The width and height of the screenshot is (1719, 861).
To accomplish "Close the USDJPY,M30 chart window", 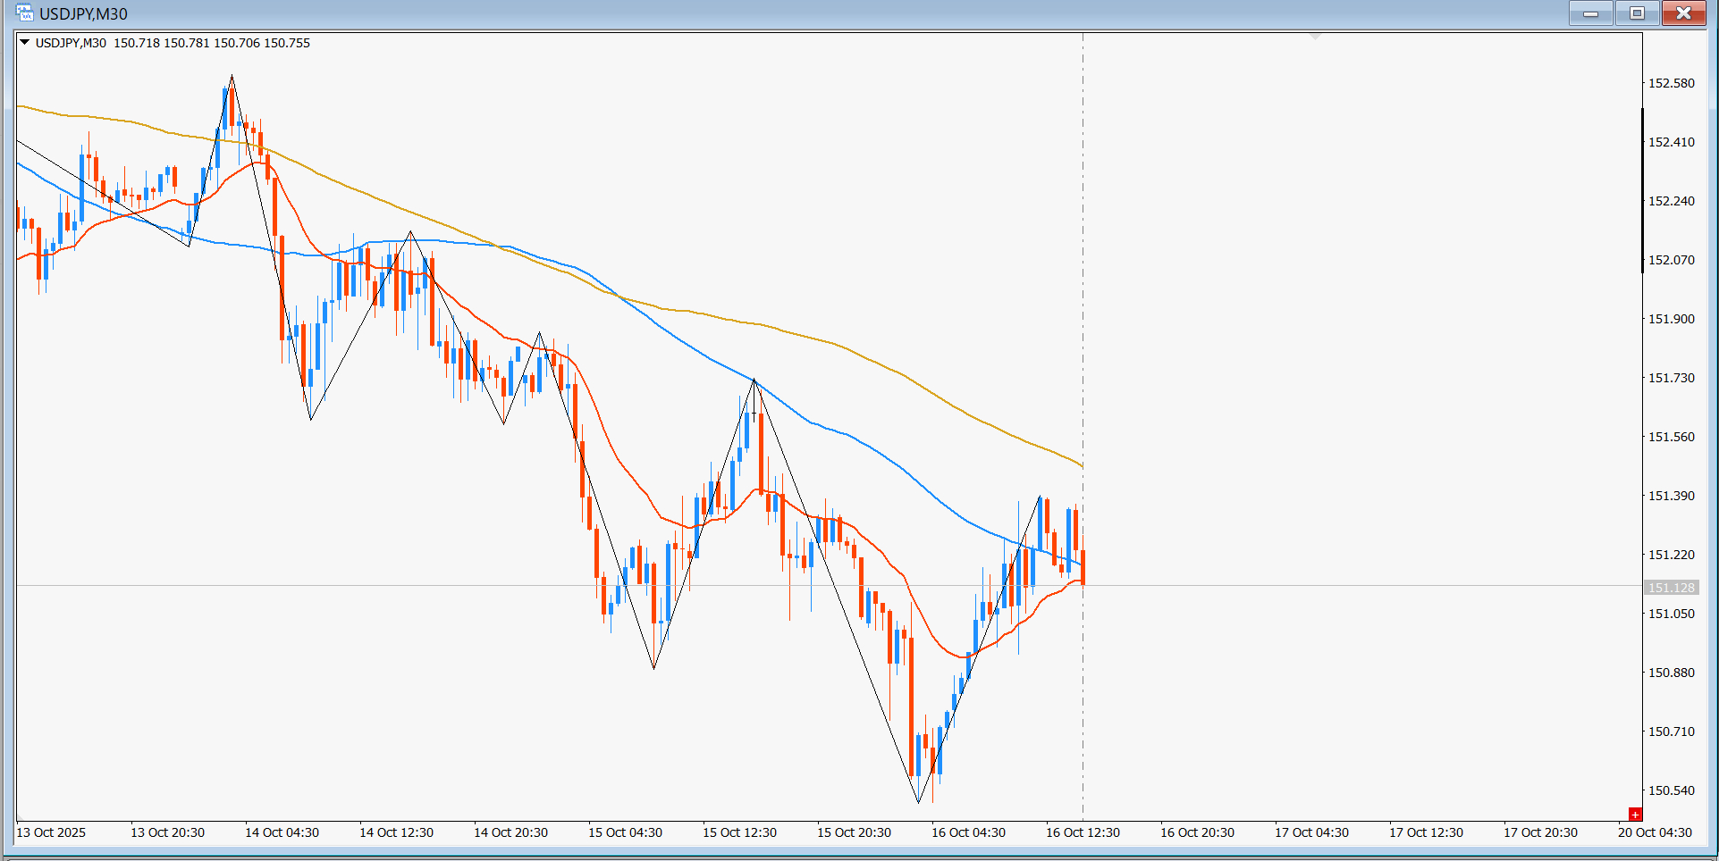I will pos(1684,13).
